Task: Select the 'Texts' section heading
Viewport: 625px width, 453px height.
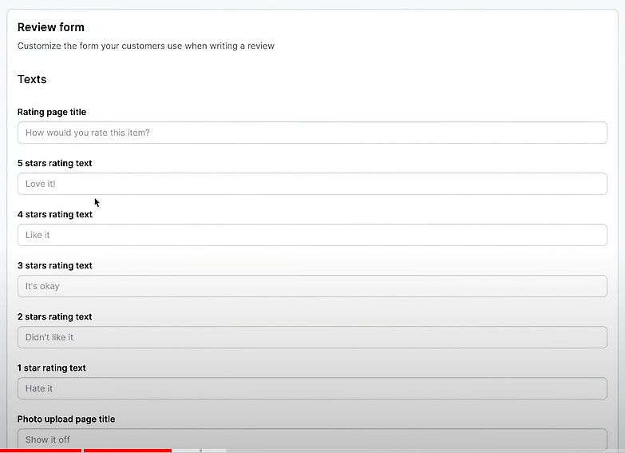Action: click(x=32, y=79)
